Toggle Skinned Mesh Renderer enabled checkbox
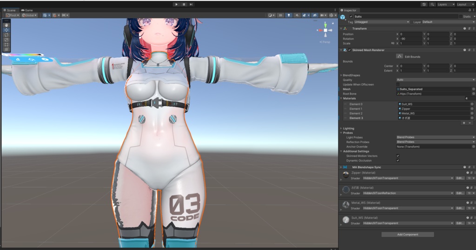476x250 pixels. point(350,50)
